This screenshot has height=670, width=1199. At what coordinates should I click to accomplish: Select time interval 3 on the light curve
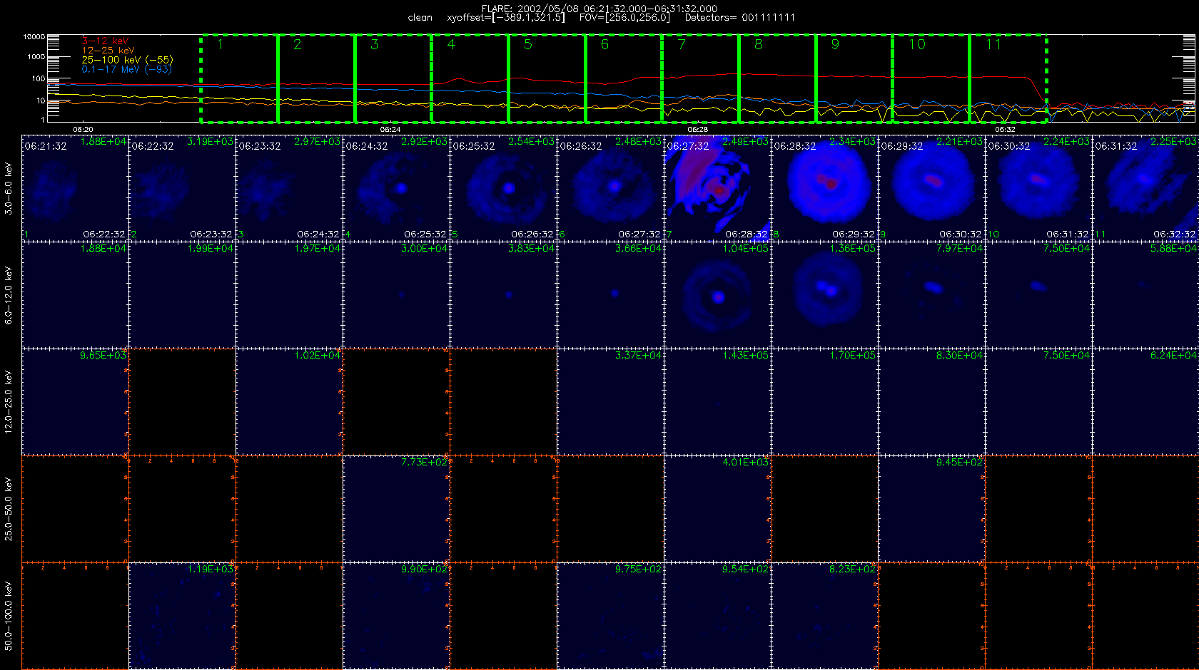click(x=393, y=78)
